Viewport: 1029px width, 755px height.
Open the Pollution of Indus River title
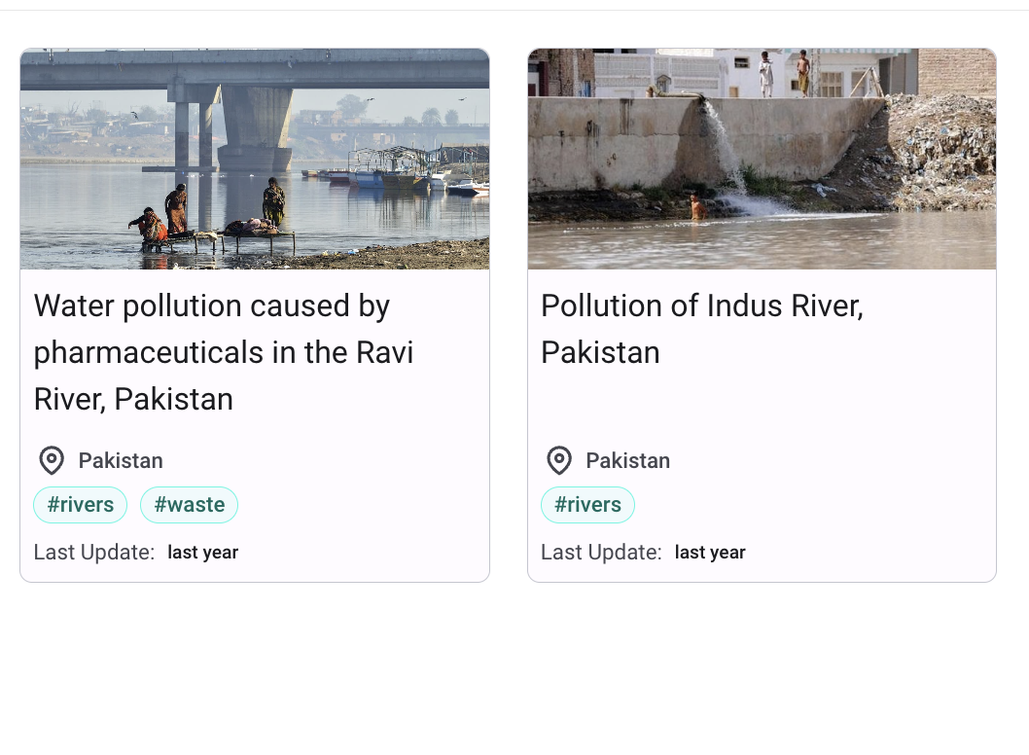pyautogui.click(x=701, y=329)
